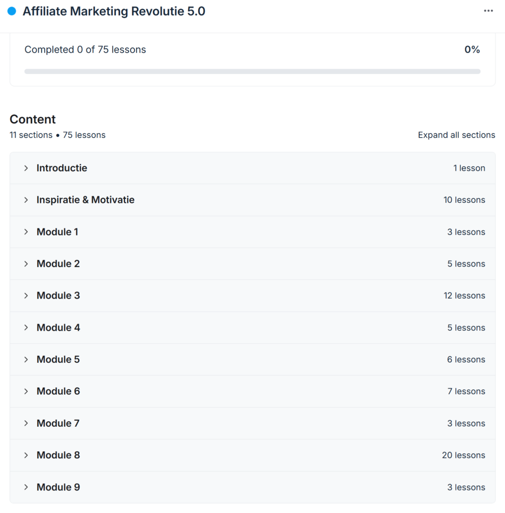
Task: Open the course options ellipsis menu
Action: click(488, 11)
